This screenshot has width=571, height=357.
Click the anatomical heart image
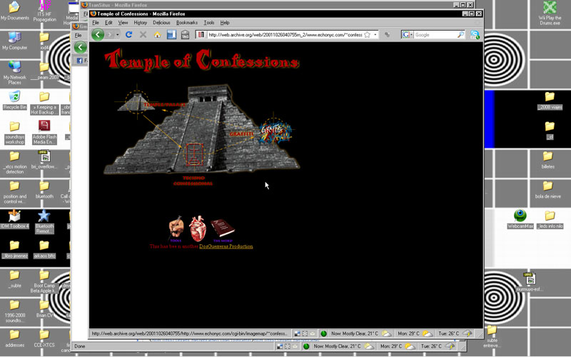198,227
